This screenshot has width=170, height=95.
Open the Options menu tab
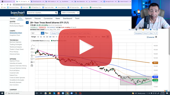[28, 18]
